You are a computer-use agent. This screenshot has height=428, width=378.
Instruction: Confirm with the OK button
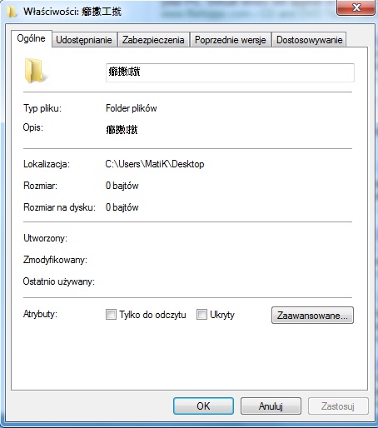click(x=203, y=406)
